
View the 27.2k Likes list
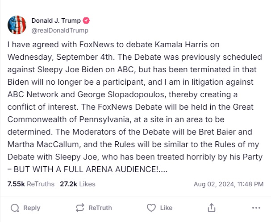[x=77, y=184]
